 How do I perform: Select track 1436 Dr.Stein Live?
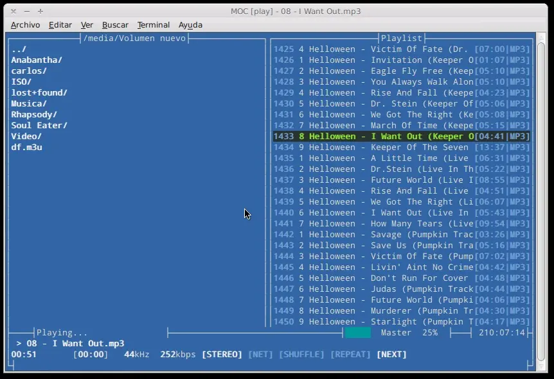coord(402,169)
